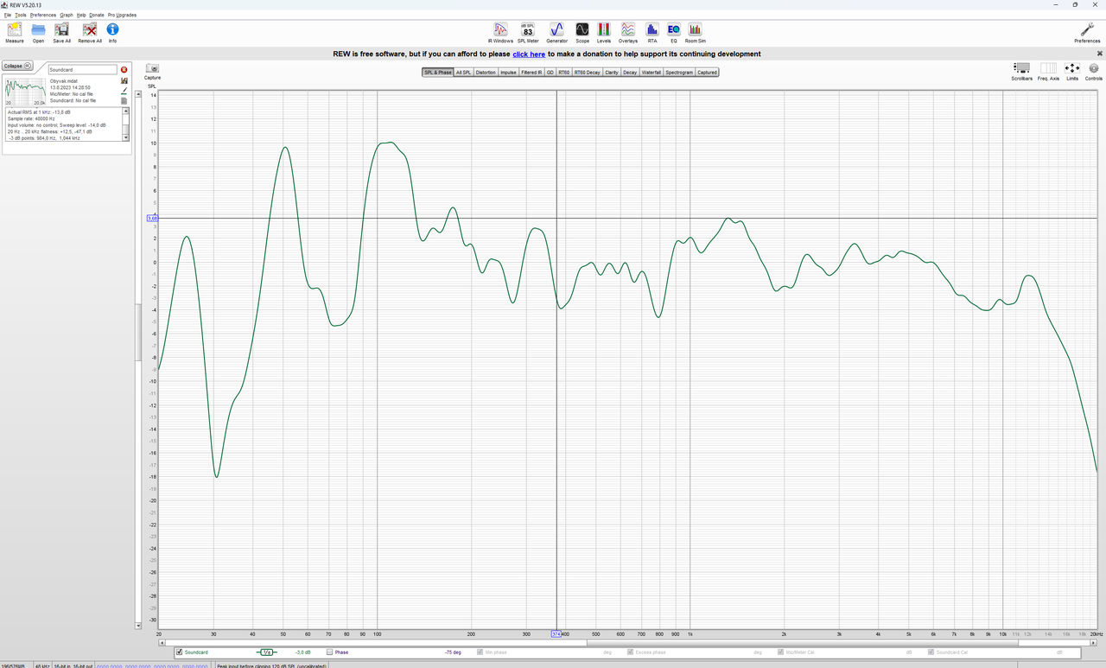The width and height of the screenshot is (1106, 668).
Task: Open the Soundcard measurement notes icon
Action: coord(124,101)
